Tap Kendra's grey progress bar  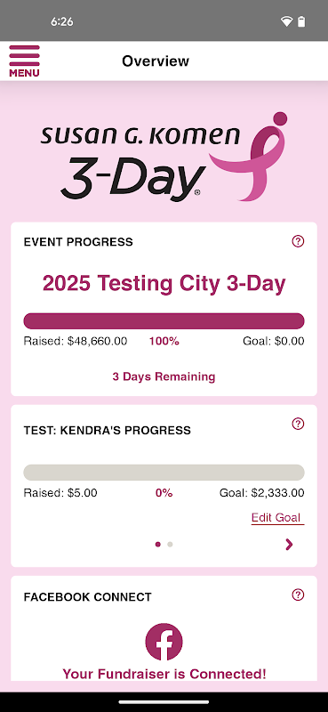pos(164,473)
